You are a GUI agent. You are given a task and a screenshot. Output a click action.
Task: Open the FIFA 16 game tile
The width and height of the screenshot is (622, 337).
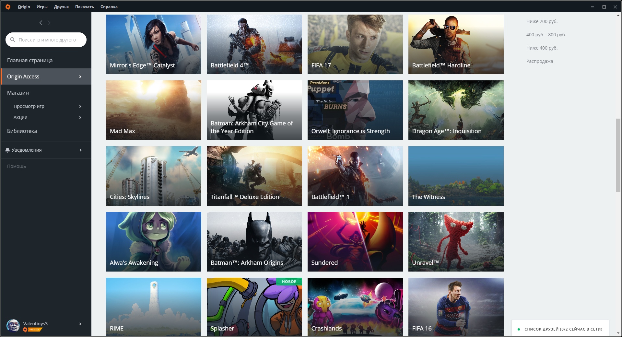tap(456, 307)
